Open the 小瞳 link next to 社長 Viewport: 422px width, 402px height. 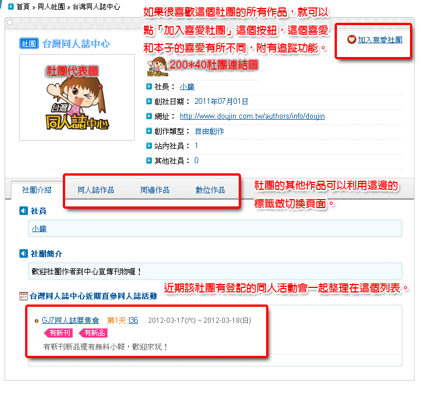click(187, 87)
